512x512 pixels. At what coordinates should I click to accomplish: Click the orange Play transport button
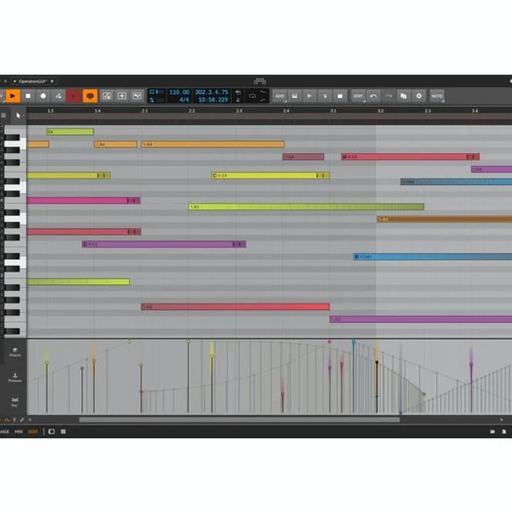(x=13, y=96)
